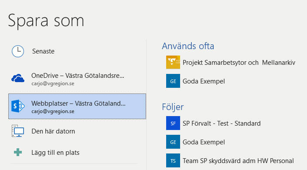Click the SharePoint Webbplatser icon

pyautogui.click(x=18, y=106)
